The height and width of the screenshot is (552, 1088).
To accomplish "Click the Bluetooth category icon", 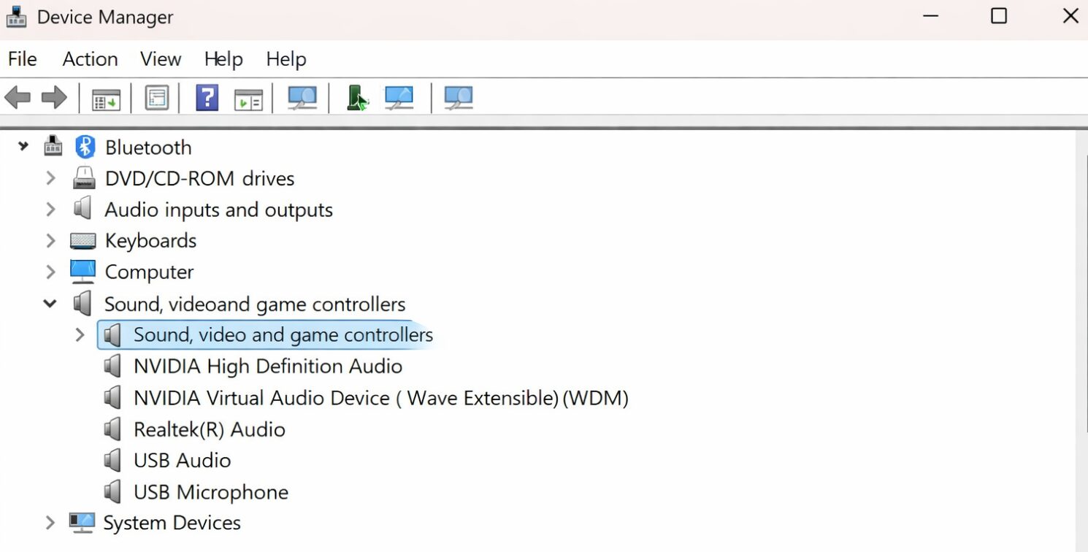I will pyautogui.click(x=85, y=147).
